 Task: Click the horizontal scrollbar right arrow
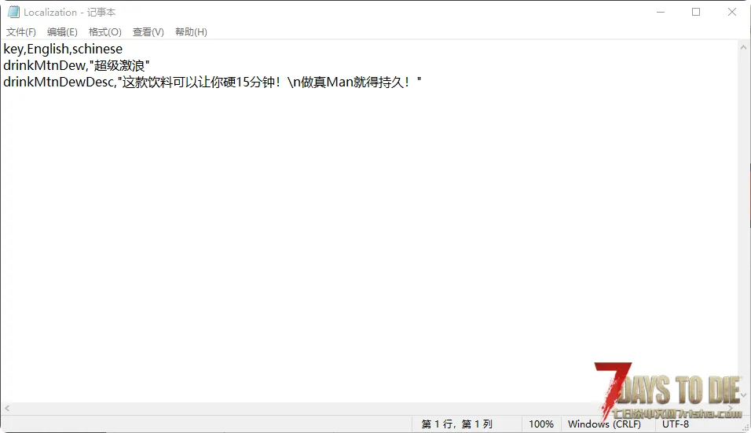click(730, 409)
